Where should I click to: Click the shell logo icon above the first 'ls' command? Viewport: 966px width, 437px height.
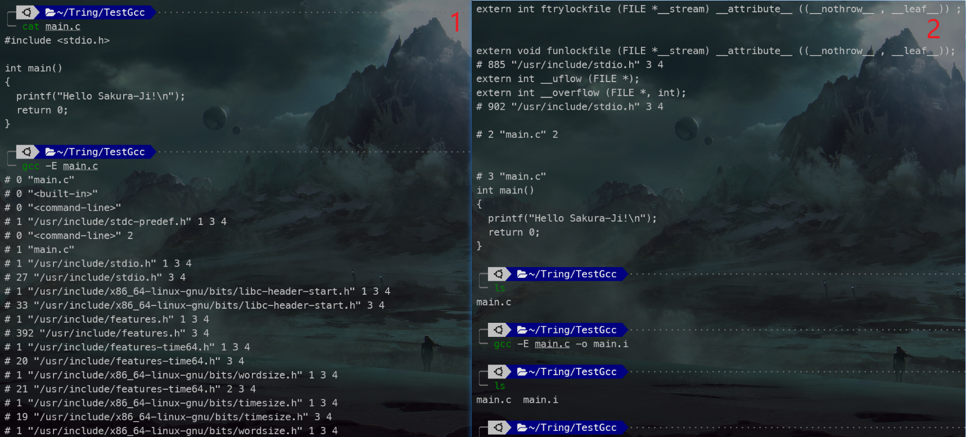pos(498,273)
